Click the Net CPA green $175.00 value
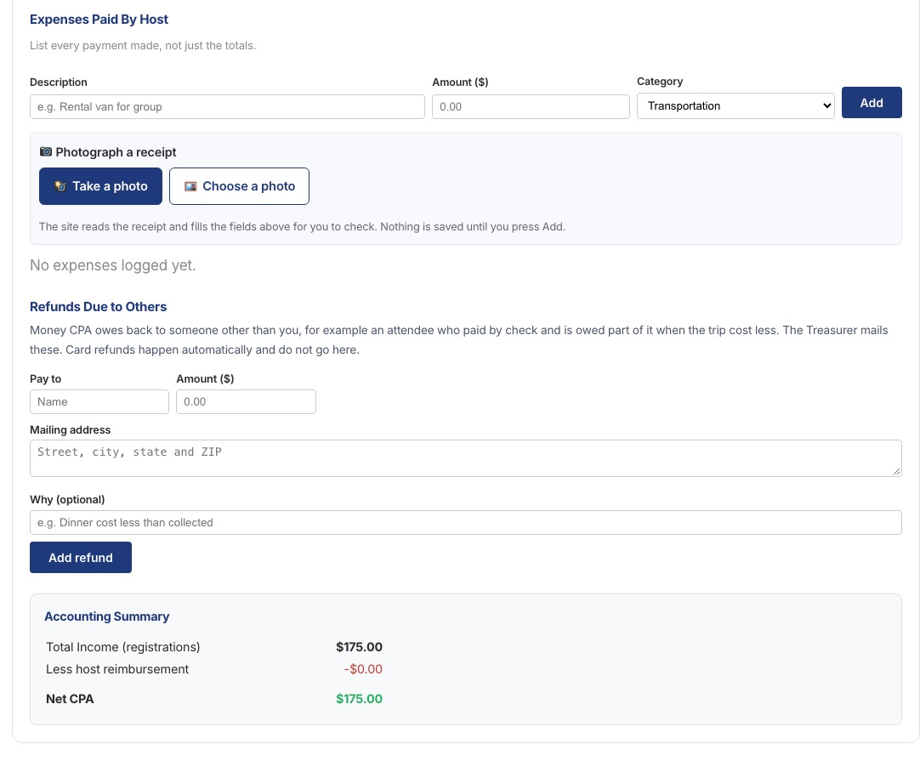 point(359,699)
